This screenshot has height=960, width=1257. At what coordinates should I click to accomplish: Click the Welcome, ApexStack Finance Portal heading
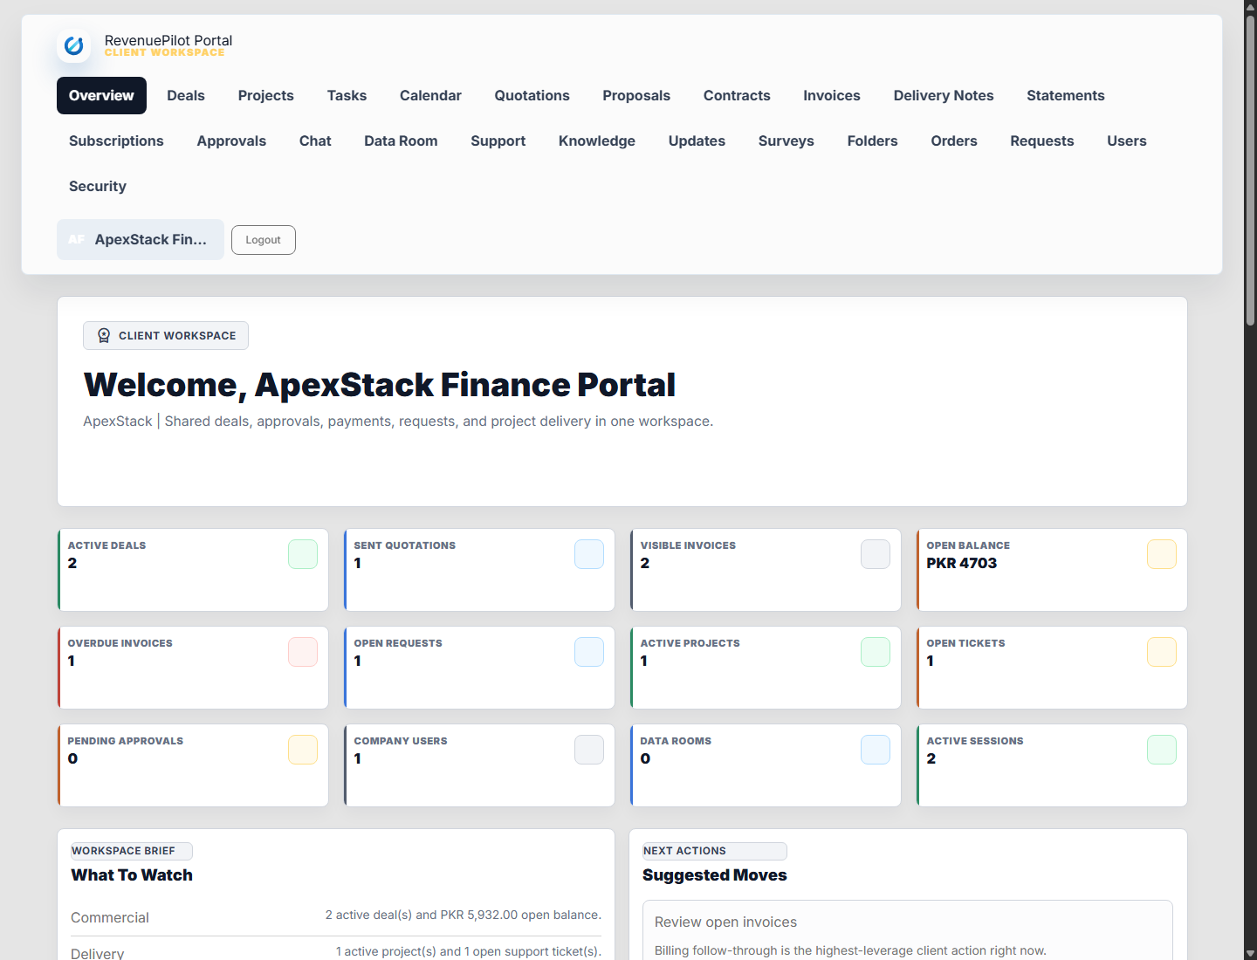379,385
